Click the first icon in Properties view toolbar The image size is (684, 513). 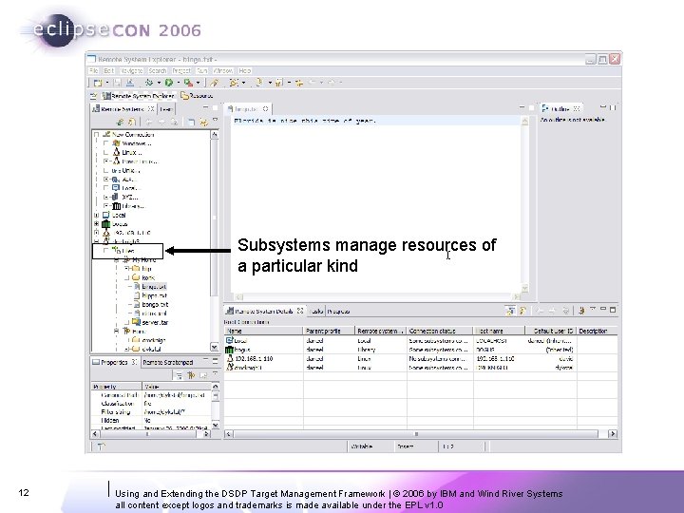[x=179, y=374]
